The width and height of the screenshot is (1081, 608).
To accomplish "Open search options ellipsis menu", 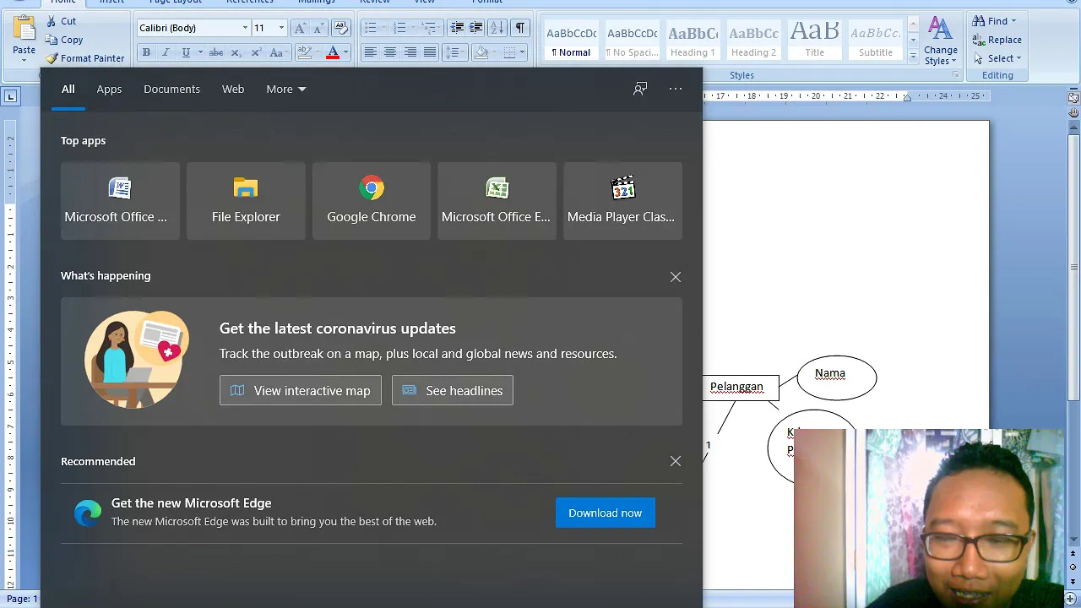I will [676, 89].
